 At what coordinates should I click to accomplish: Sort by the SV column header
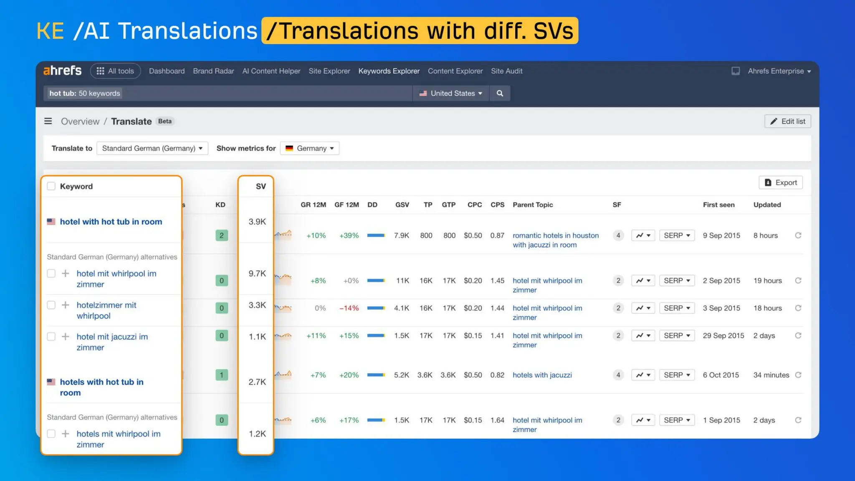coord(261,186)
